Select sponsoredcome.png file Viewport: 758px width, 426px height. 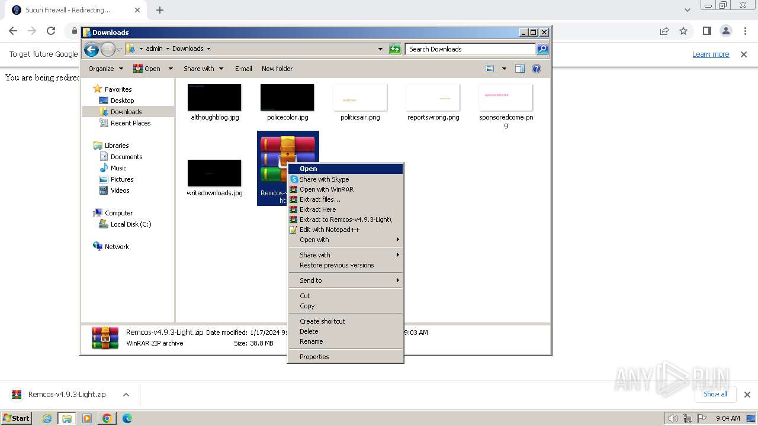(x=506, y=106)
